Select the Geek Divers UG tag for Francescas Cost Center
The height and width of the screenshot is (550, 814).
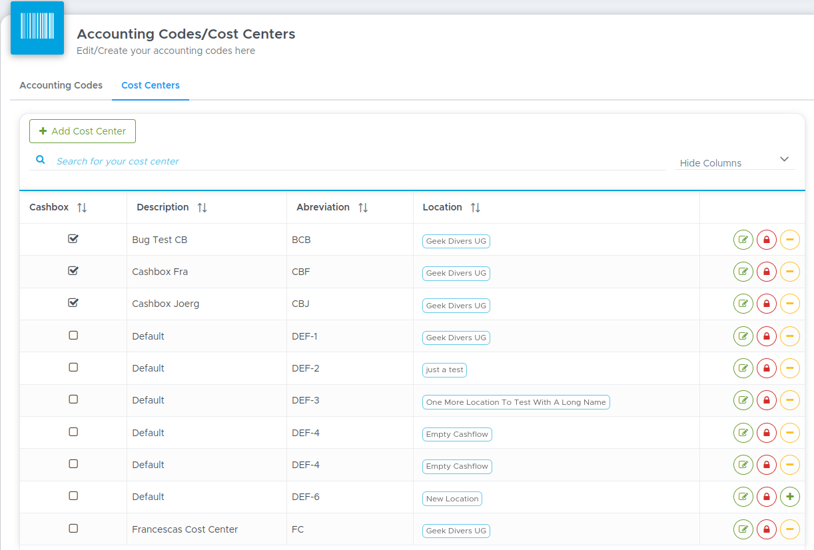pyautogui.click(x=456, y=531)
